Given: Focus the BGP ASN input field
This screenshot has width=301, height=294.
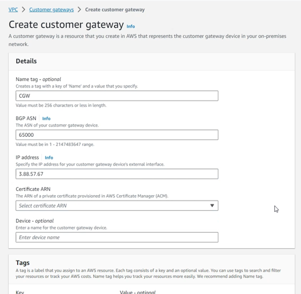Looking at the screenshot, I should [117, 135].
